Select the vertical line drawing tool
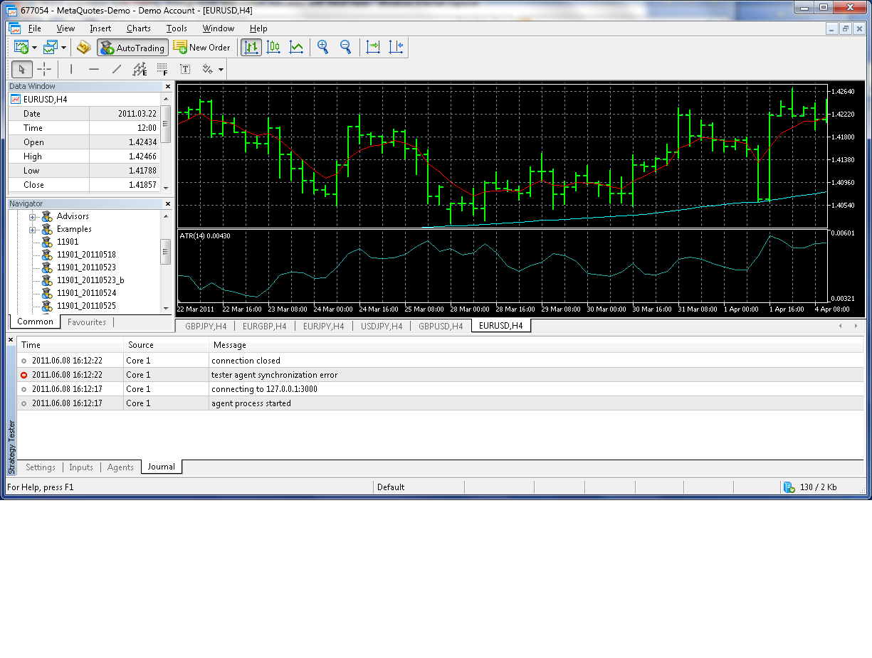The image size is (872, 658). pos(70,69)
